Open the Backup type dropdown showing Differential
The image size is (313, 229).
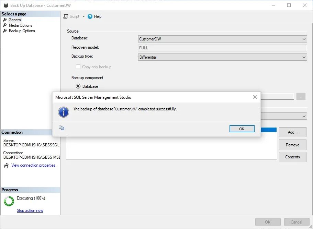coord(222,57)
